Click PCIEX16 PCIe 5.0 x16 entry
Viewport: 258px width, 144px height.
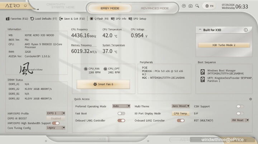point(162,71)
